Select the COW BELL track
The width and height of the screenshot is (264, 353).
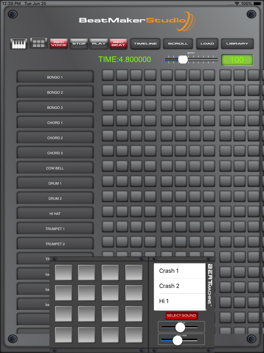pos(55,168)
